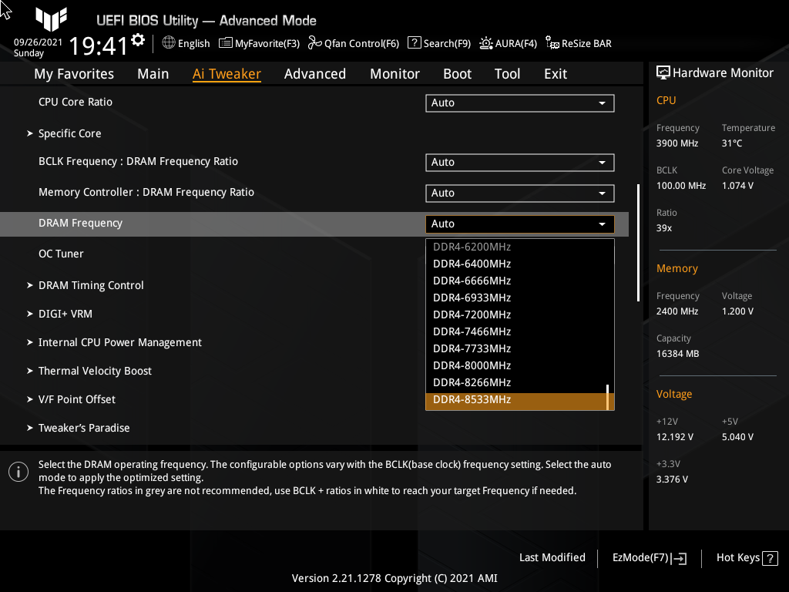Open the MyFavorite shortcut panel
789x592 pixels.
click(259, 43)
